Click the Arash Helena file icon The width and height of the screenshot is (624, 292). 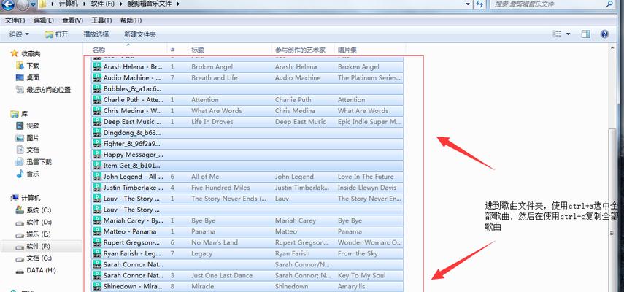[x=97, y=67]
